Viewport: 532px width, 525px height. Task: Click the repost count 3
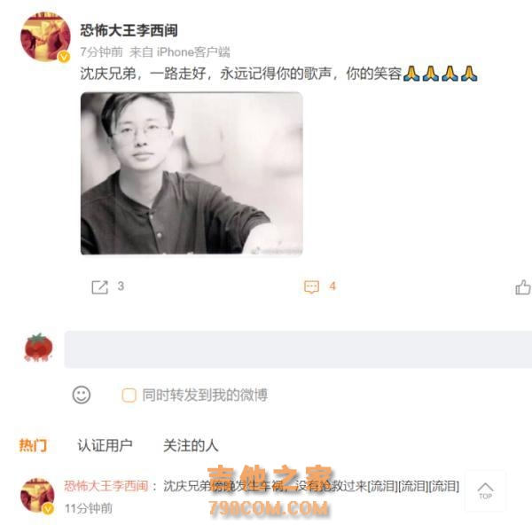(x=121, y=286)
